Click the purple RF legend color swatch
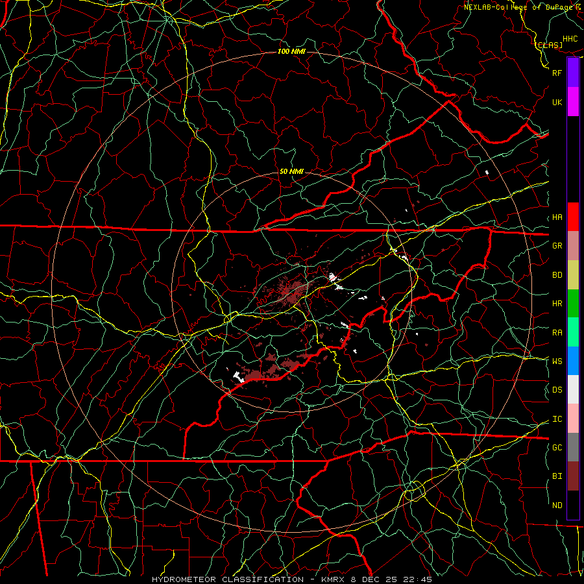This screenshot has width=584, height=584. click(x=573, y=73)
